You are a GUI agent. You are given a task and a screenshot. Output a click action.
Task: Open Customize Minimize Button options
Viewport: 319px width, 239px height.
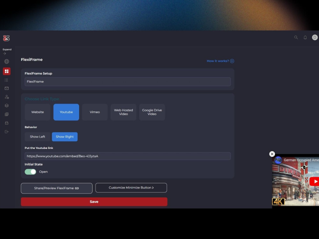click(131, 188)
